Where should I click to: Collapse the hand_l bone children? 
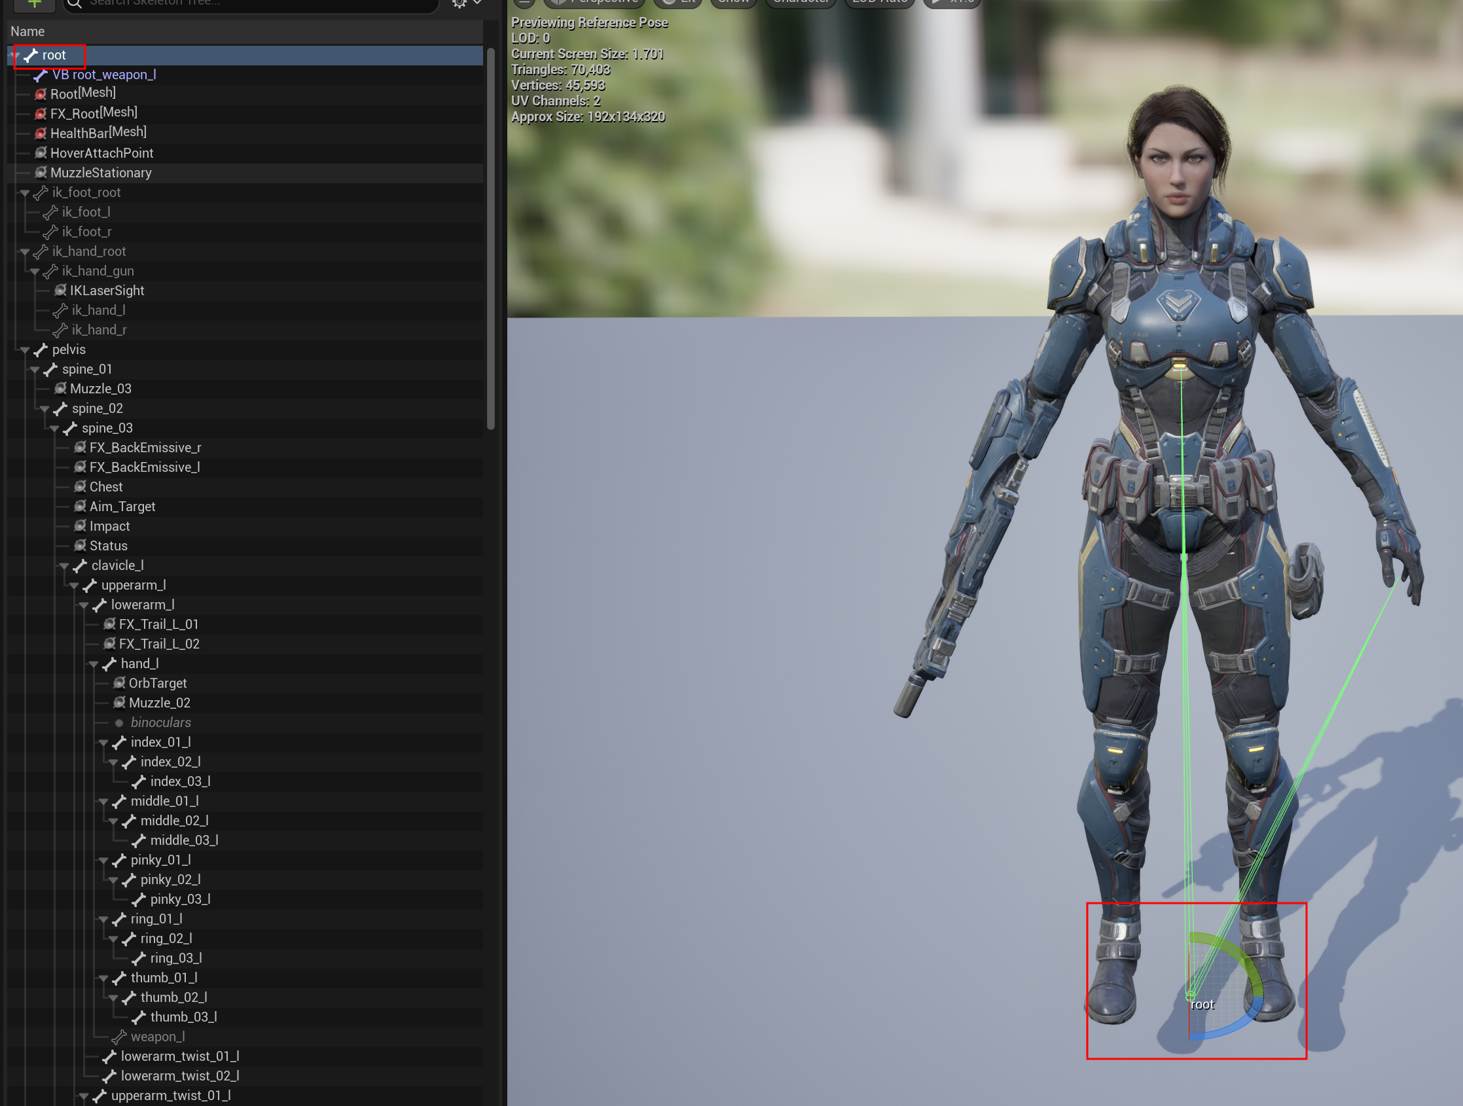click(94, 664)
